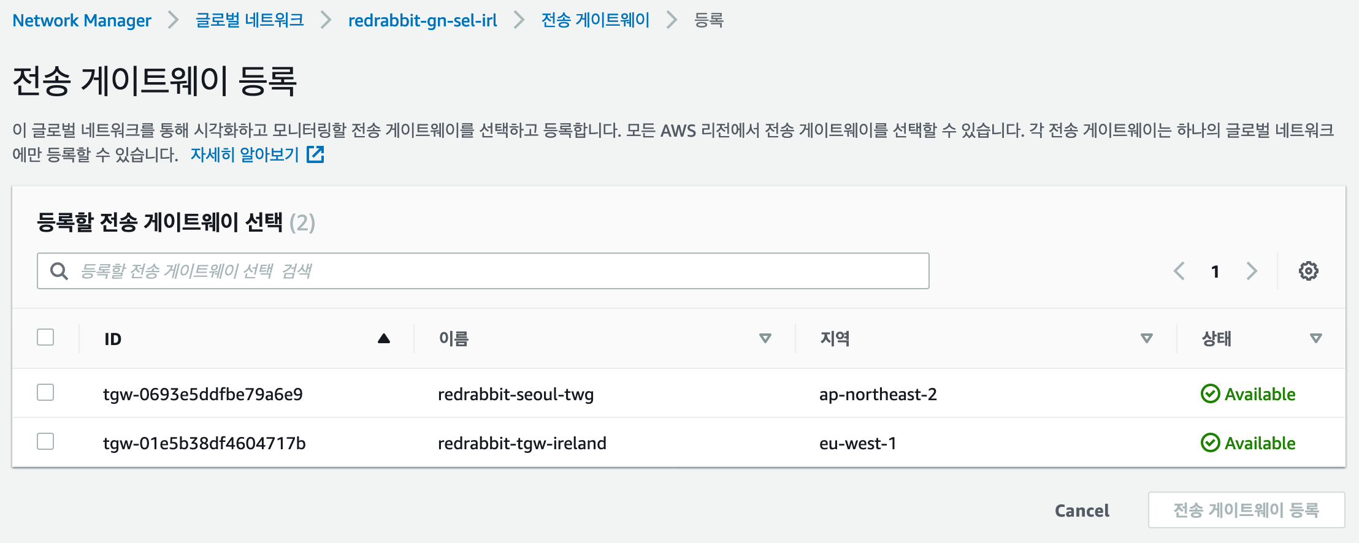Click the 등록할 전송 게이트웨이 선택 panel heading
This screenshot has width=1359, height=543.
point(176,222)
